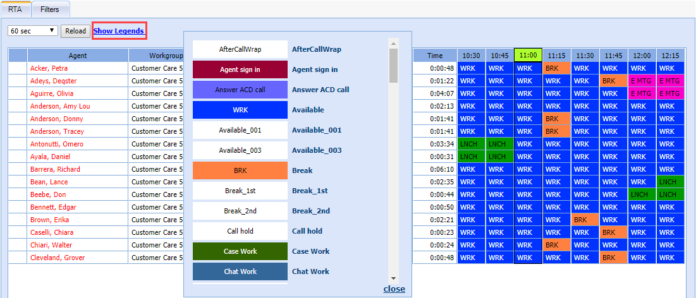Open agent Acker, Petra
The image size is (696, 298).
(49, 68)
